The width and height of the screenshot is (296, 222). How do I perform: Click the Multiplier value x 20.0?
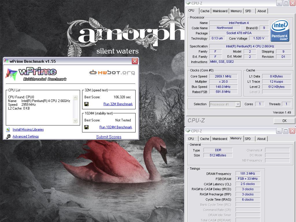[x=223, y=82]
